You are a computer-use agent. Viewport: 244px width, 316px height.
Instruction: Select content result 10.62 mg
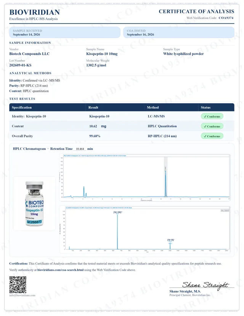coord(98,126)
